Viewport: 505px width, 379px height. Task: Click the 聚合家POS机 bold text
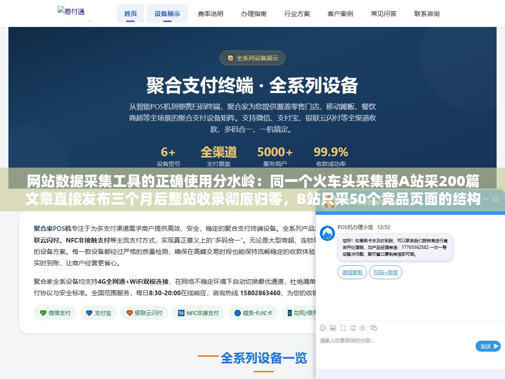click(53, 229)
